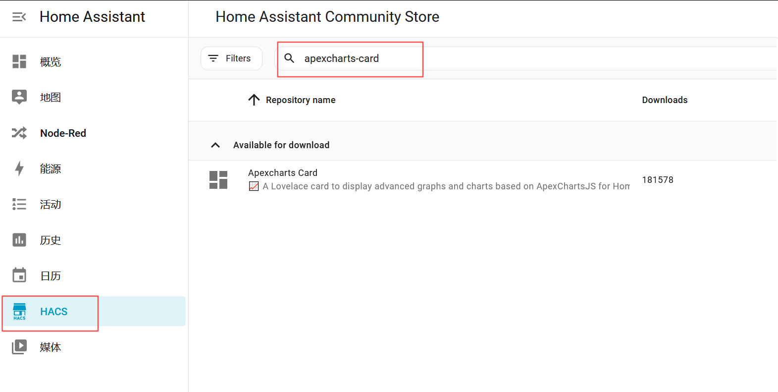Click the HACS store icon

pyautogui.click(x=19, y=311)
